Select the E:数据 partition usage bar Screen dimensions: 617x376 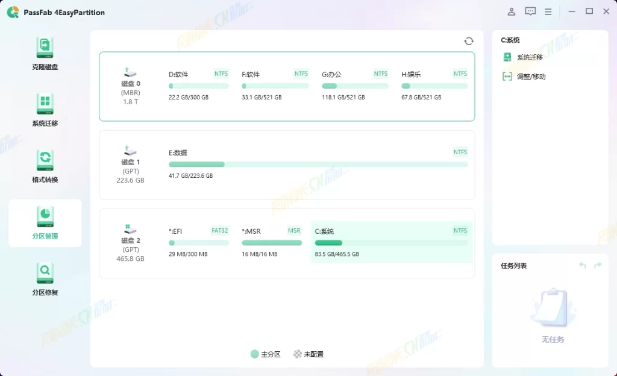[x=318, y=164]
